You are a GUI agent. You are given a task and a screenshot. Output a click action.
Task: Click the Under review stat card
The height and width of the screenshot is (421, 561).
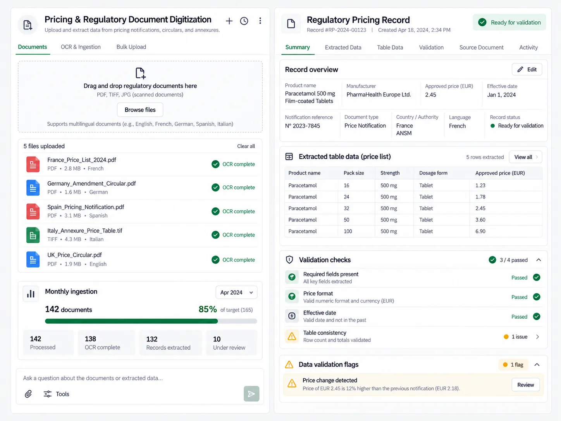232,343
